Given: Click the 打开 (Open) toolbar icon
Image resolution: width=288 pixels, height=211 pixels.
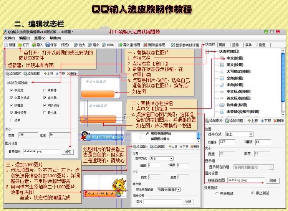Looking at the screenshot, I should 20,45.
